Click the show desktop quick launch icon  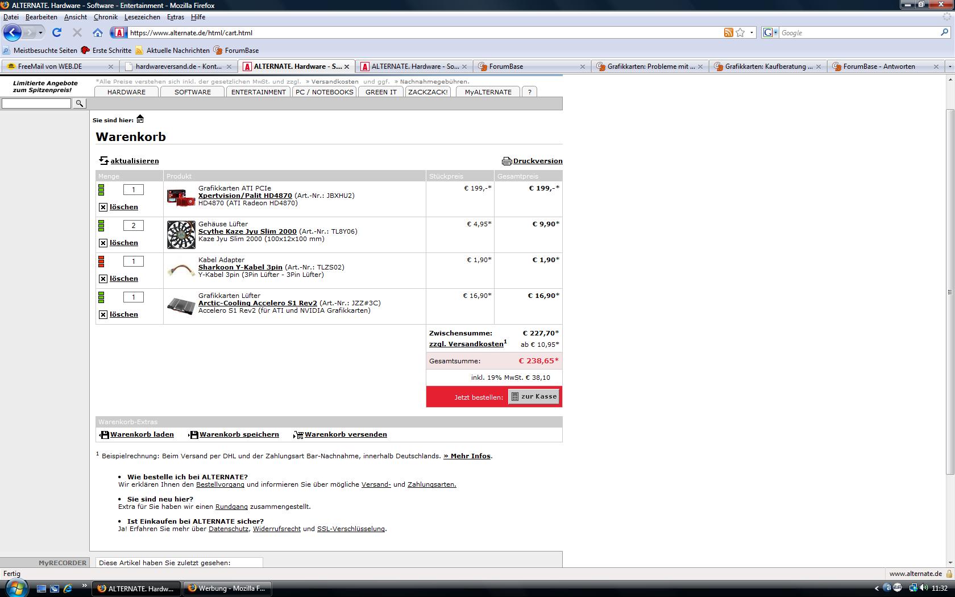point(41,588)
